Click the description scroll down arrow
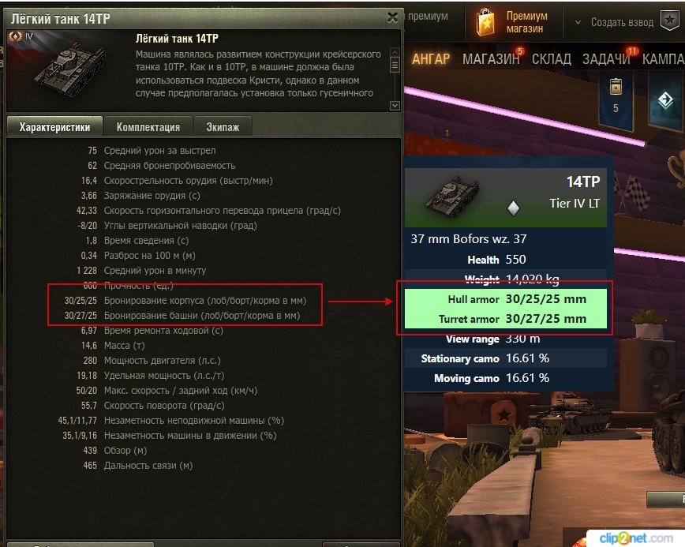Image resolution: width=685 pixels, height=547 pixels. (395, 106)
